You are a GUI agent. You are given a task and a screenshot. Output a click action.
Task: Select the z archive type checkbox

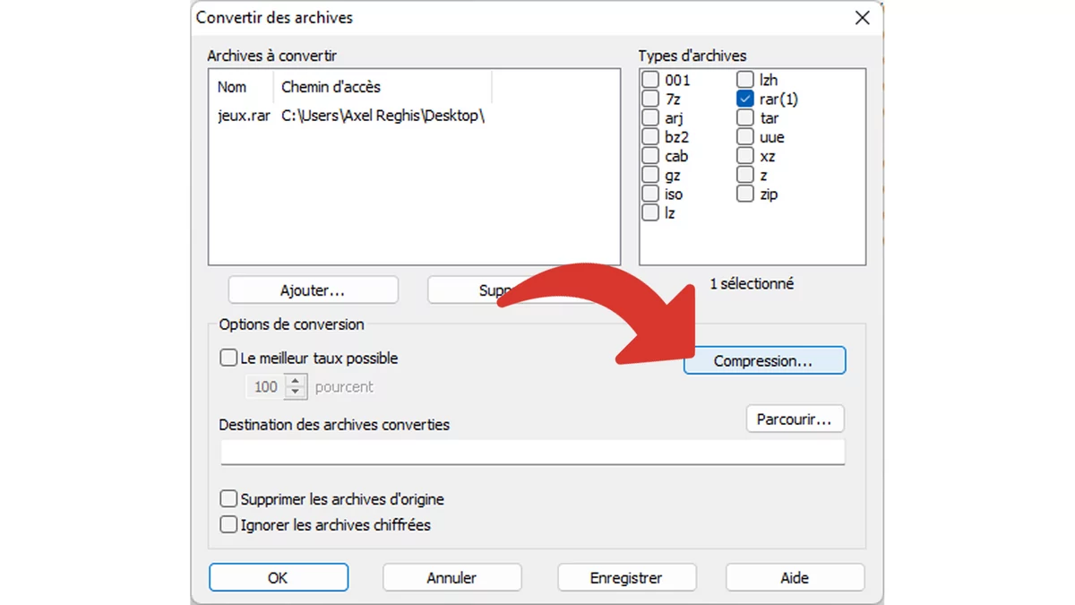745,175
